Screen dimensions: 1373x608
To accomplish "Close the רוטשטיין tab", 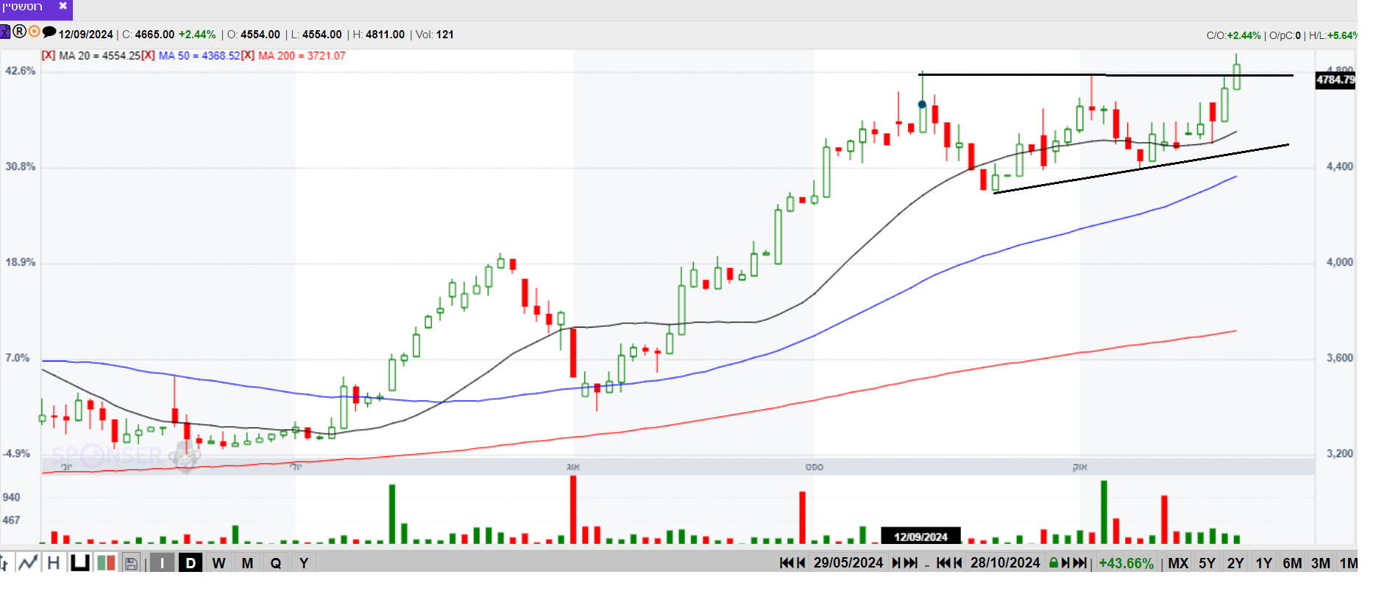I will pyautogui.click(x=63, y=6).
